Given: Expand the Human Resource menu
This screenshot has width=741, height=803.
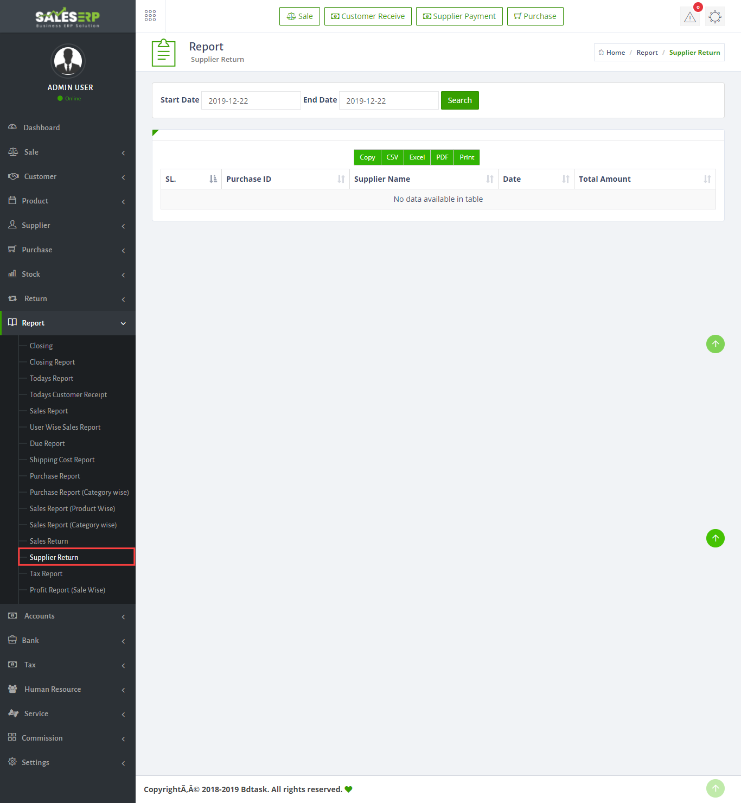Looking at the screenshot, I should tap(68, 690).
